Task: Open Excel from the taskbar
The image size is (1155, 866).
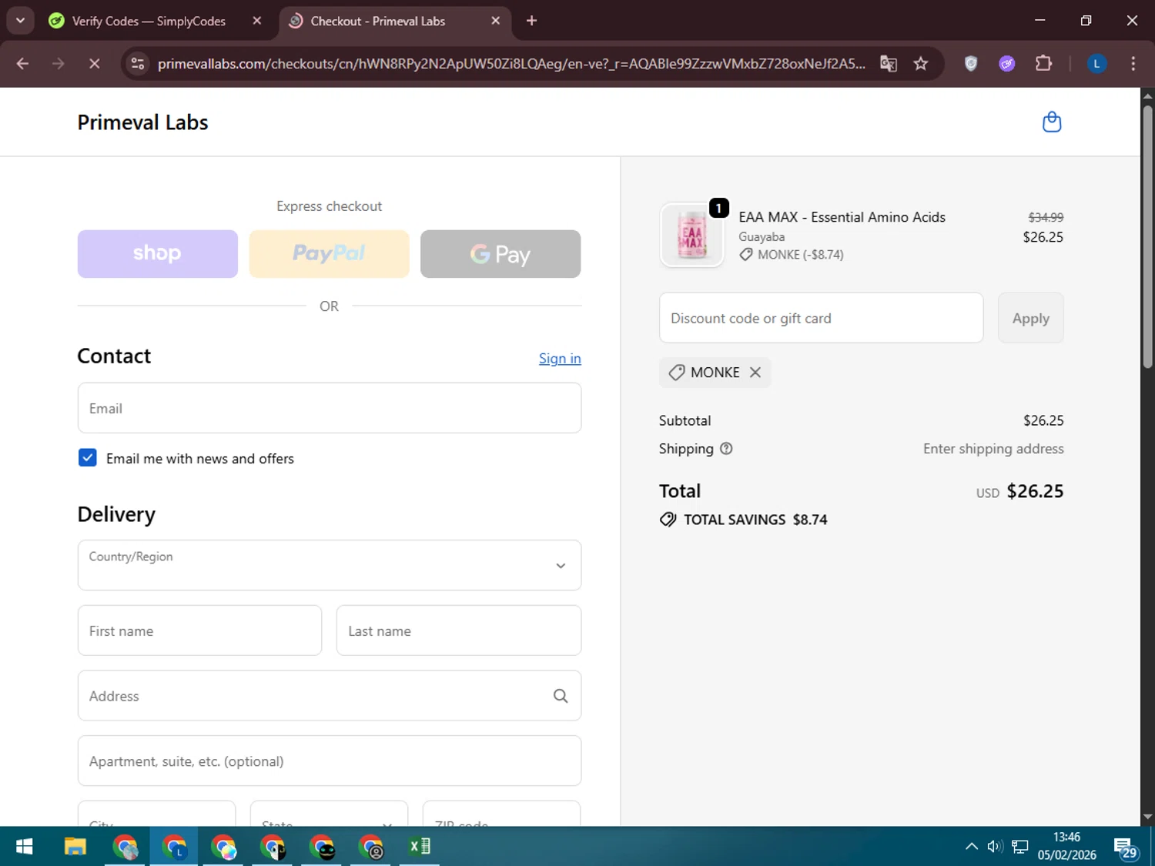Action: point(420,847)
